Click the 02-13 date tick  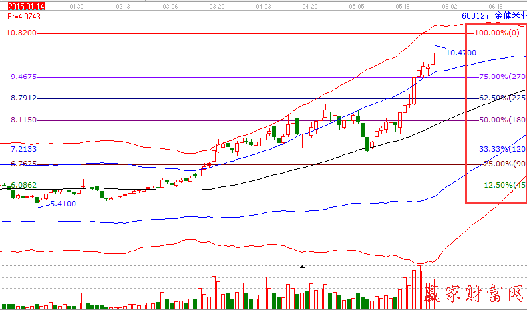coord(123,5)
